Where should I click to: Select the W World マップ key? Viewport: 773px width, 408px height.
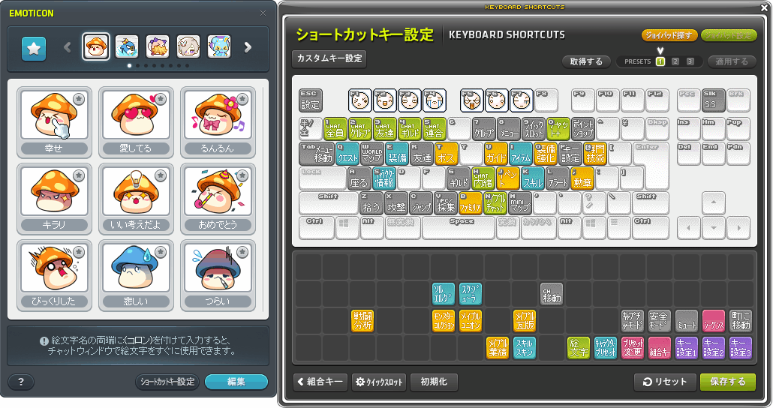pos(372,154)
